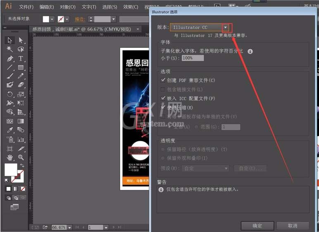
Task: Click the 取消 button
Action: [293, 225]
